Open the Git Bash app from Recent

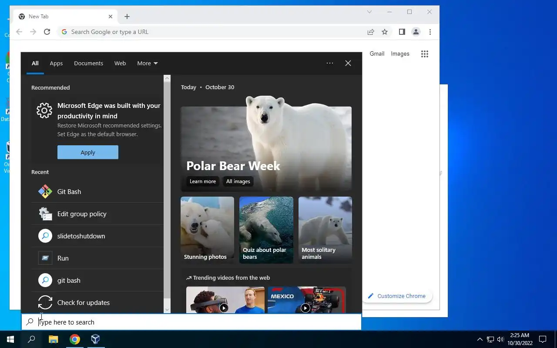coord(97,191)
